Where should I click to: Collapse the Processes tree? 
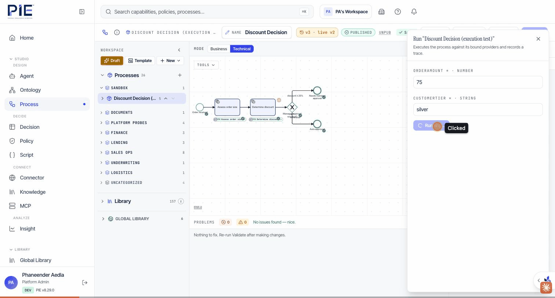(x=102, y=75)
